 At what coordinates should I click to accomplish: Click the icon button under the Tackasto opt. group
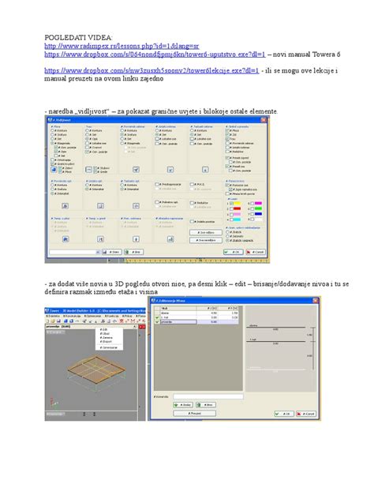point(137,206)
